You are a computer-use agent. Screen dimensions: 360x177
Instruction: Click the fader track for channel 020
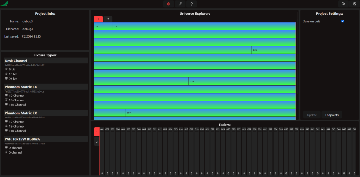[x=202, y=151]
